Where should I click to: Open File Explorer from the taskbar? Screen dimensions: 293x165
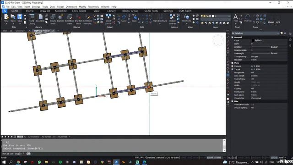[46, 162]
